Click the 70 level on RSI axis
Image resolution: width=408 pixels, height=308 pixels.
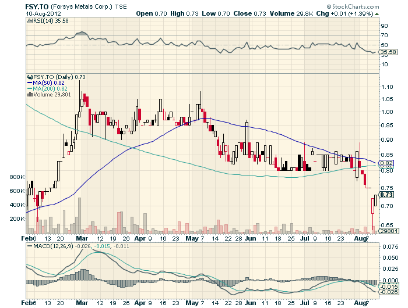pos(384,35)
